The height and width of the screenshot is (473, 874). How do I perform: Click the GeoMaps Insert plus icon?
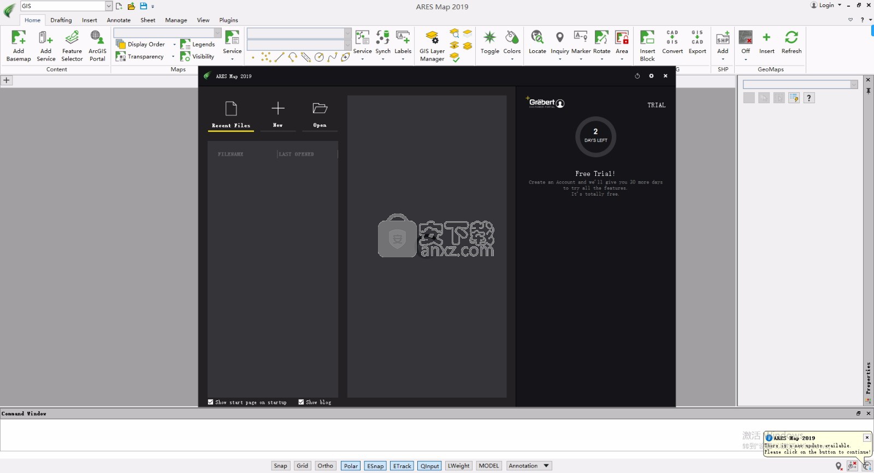tap(766, 37)
